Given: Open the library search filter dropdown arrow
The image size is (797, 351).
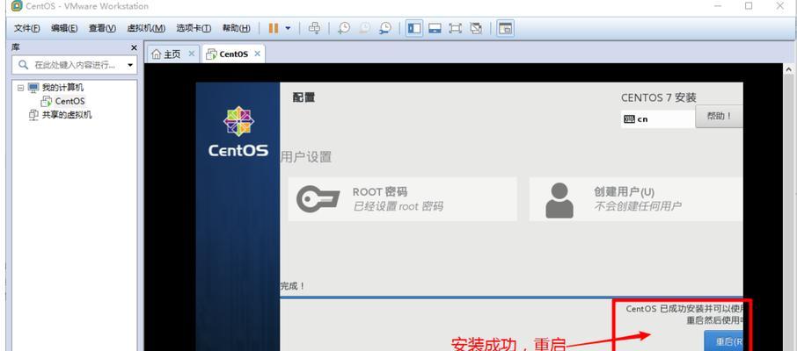Looking at the screenshot, I should [130, 65].
